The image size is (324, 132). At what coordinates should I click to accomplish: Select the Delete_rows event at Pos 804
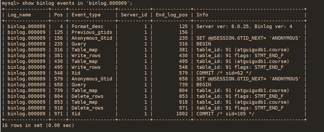click(x=87, y=96)
